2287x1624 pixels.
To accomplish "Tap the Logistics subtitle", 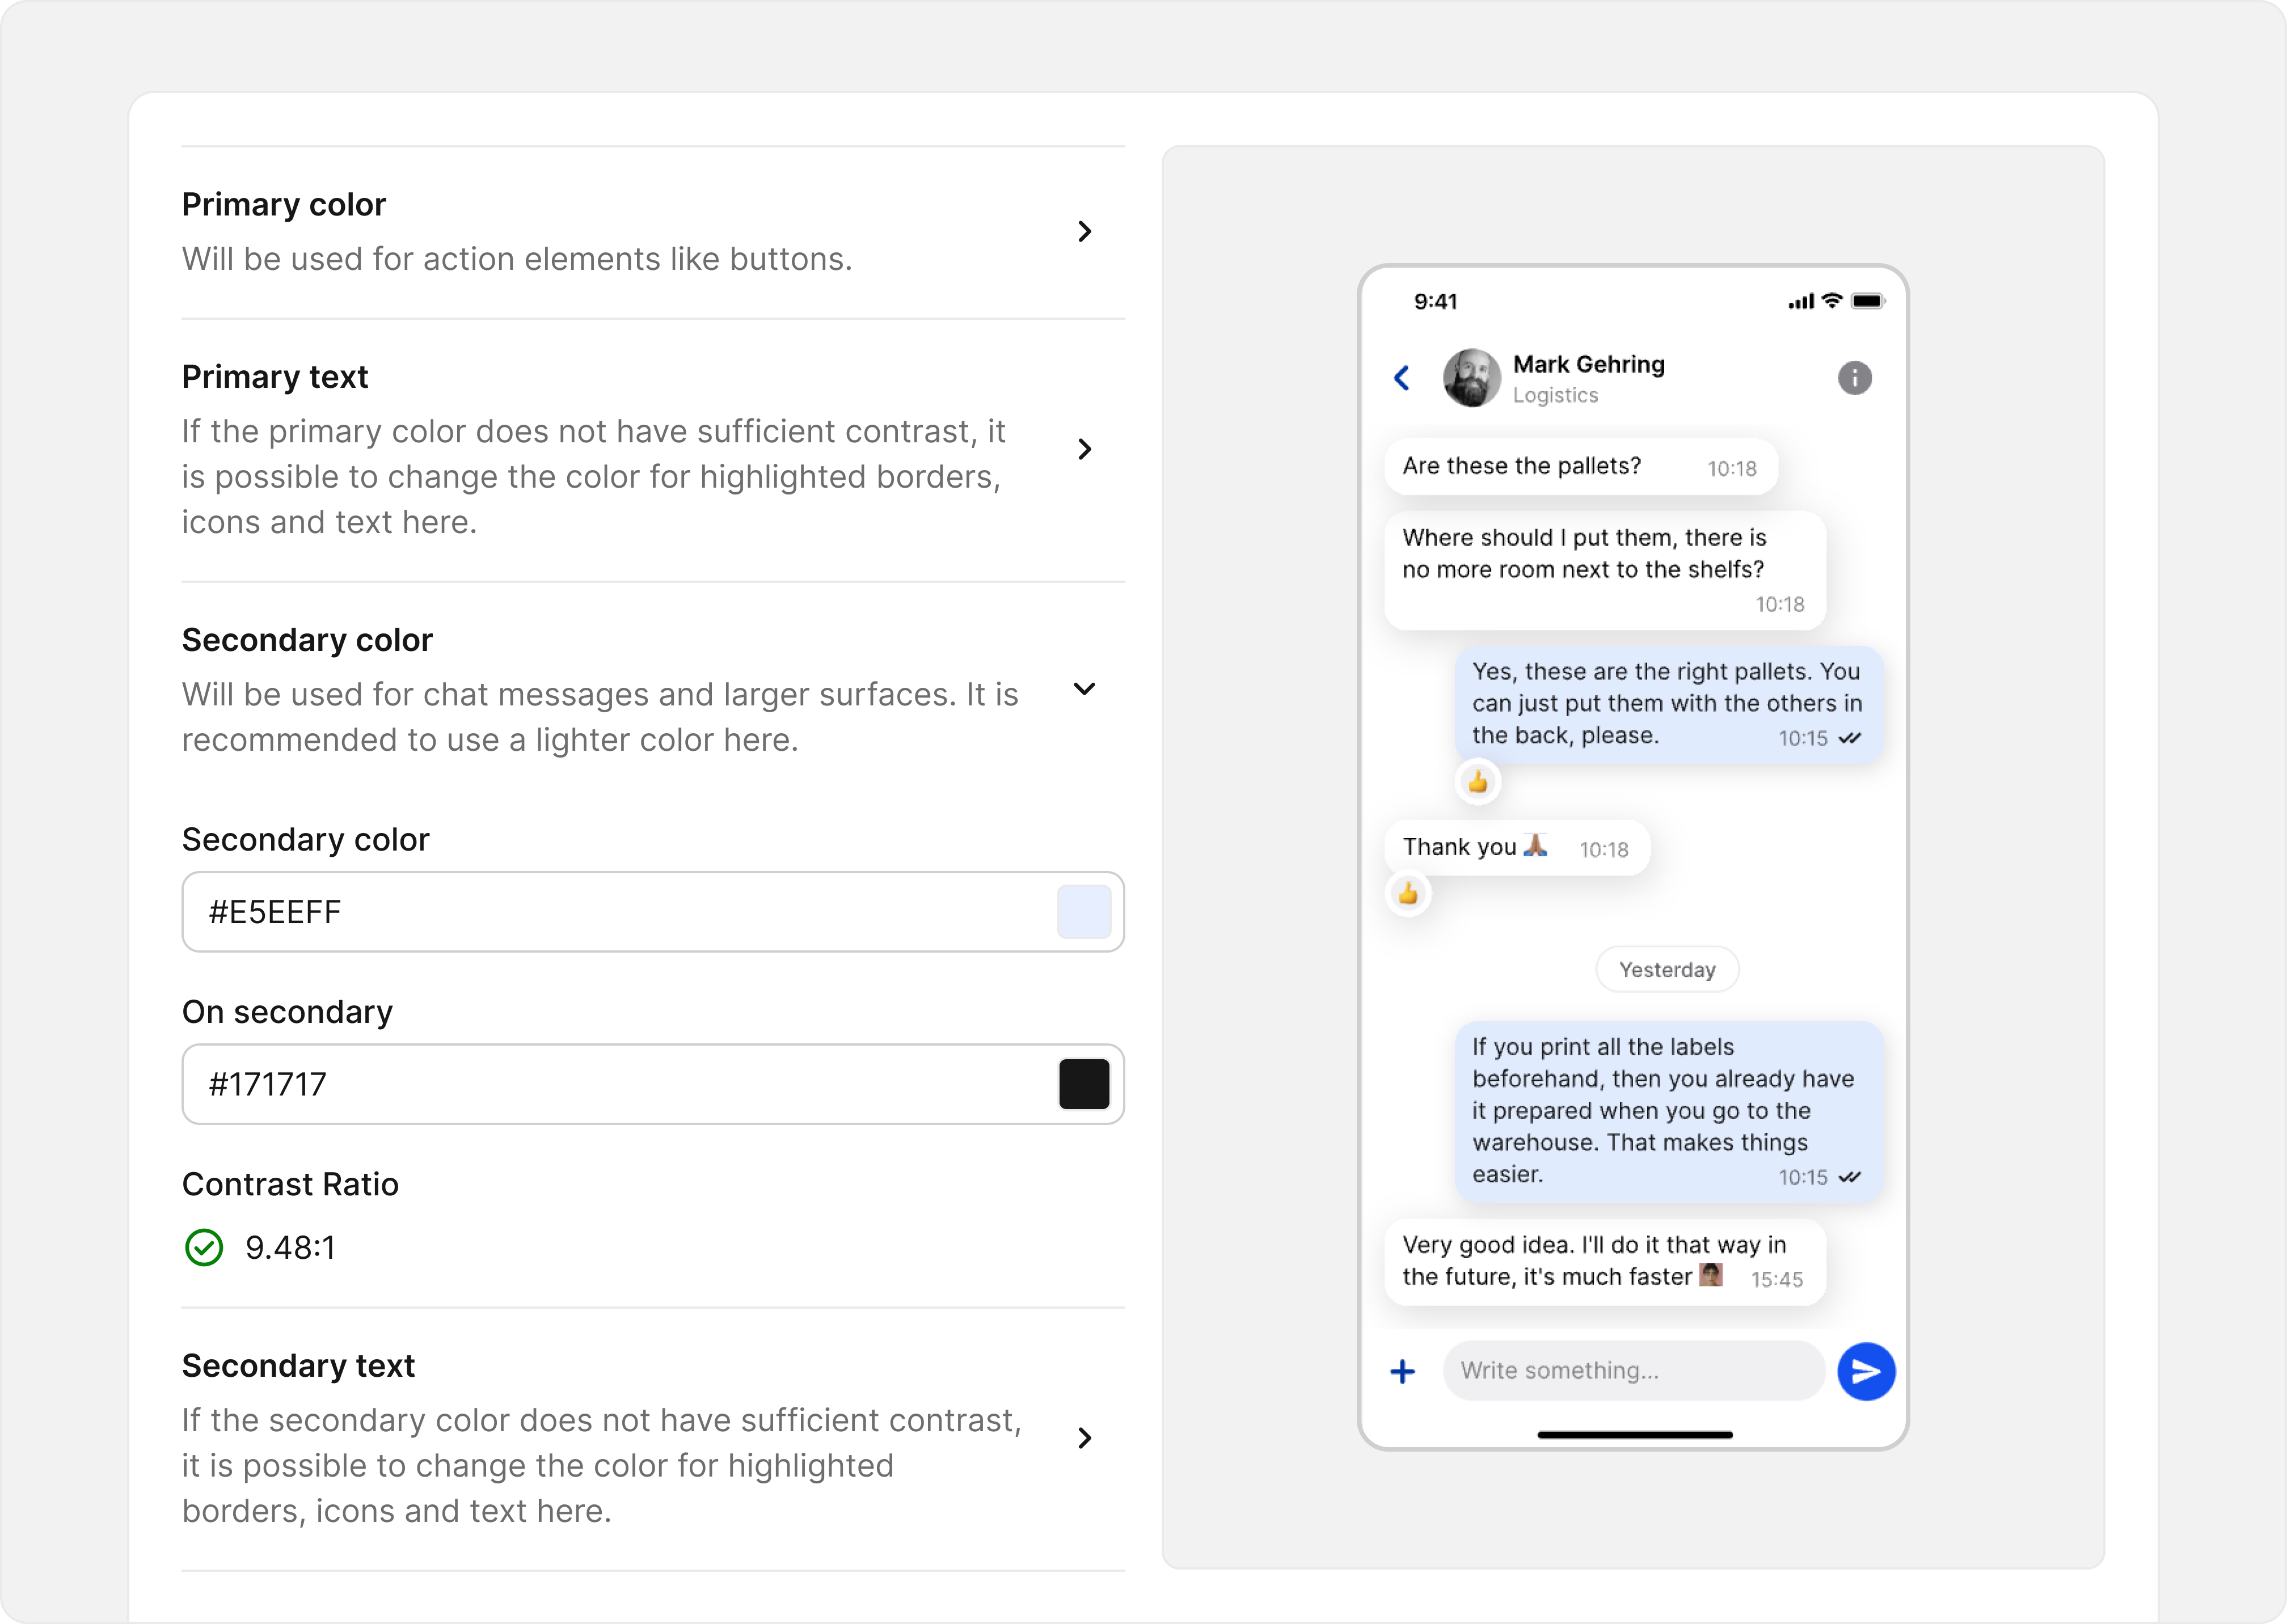I will (x=1555, y=396).
